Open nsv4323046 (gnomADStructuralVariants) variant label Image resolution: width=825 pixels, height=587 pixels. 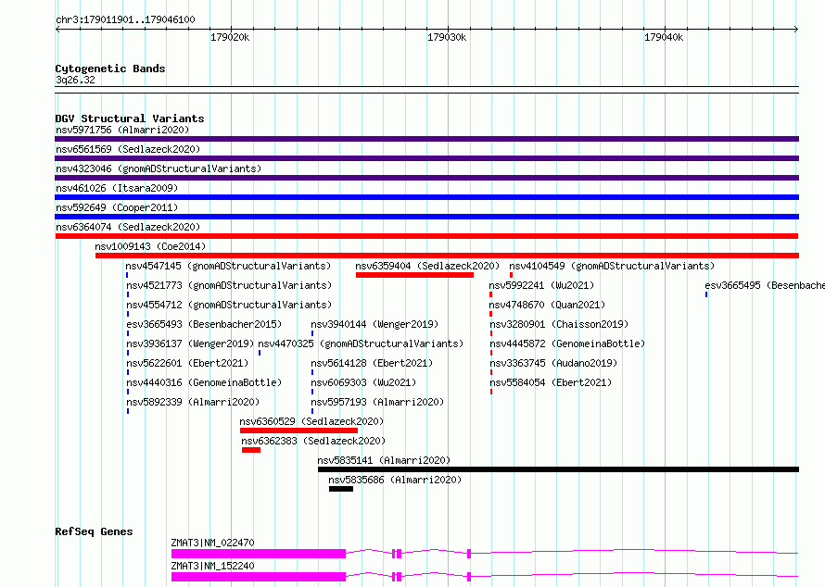159,169
